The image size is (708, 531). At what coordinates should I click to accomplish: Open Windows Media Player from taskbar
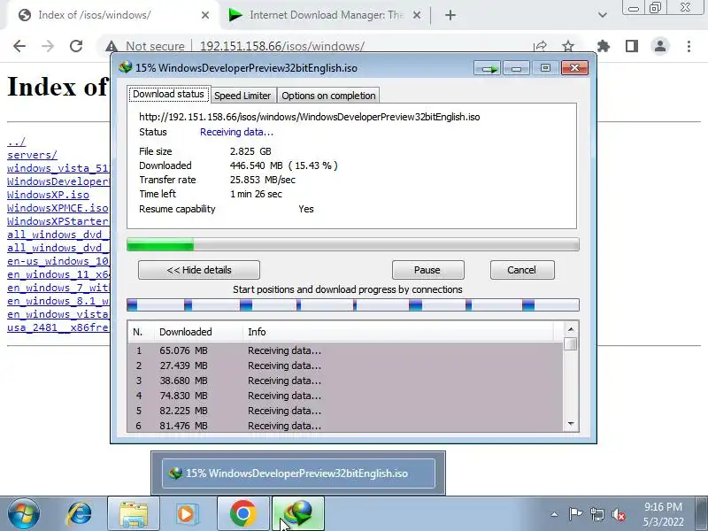click(186, 514)
